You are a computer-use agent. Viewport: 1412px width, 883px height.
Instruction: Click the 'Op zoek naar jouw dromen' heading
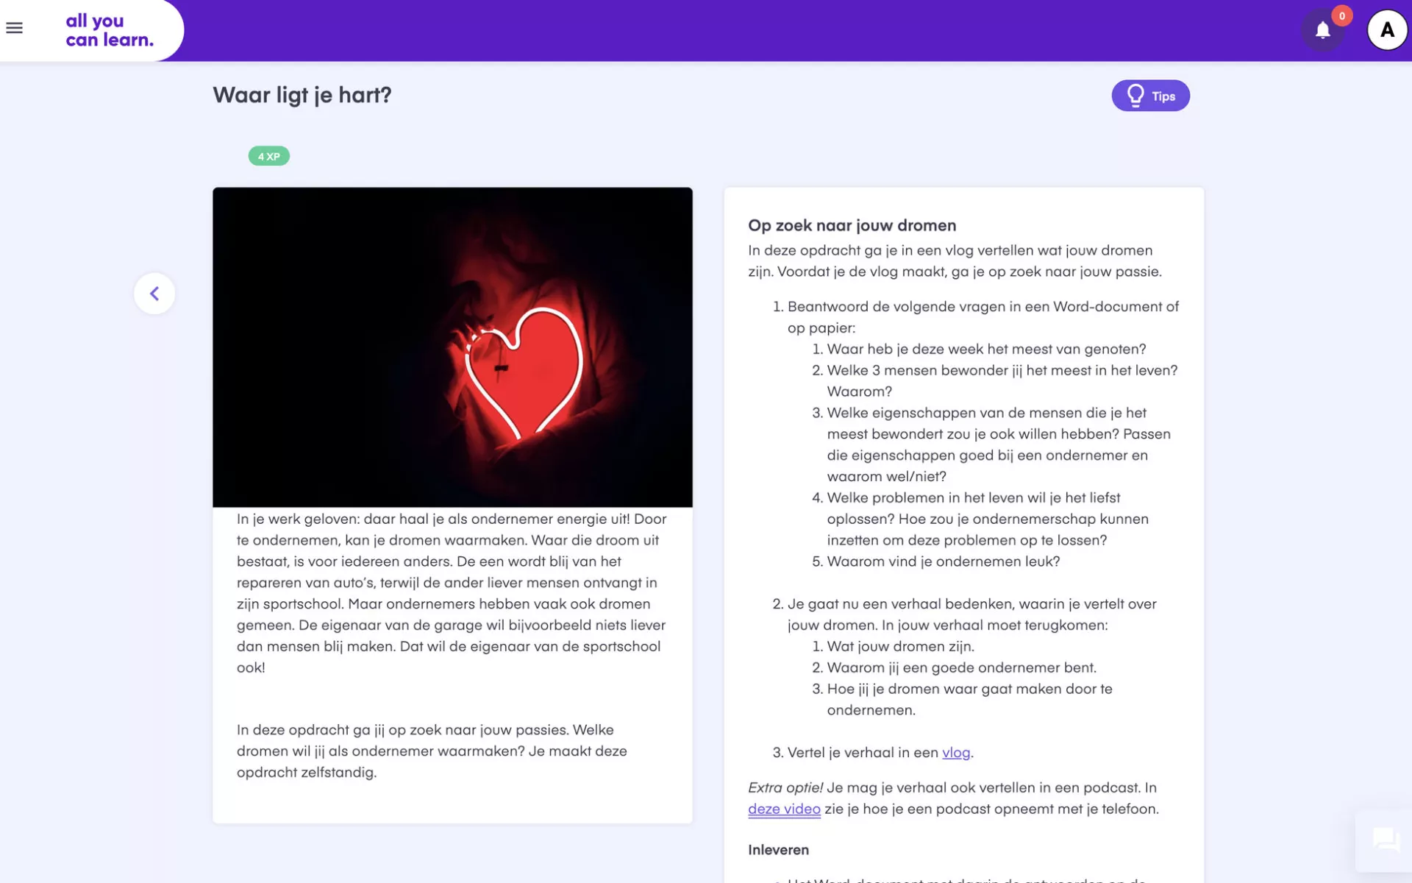[852, 226]
